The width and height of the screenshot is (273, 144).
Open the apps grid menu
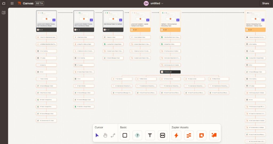(12, 3)
